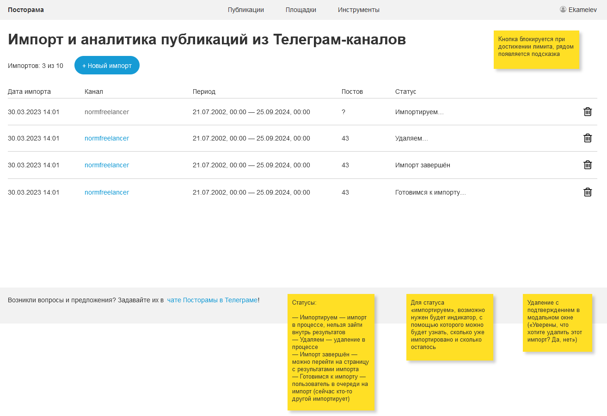Select normfreelancer in "Готовимся к импорту…" row
Screen dimensions: 607x416
point(106,192)
